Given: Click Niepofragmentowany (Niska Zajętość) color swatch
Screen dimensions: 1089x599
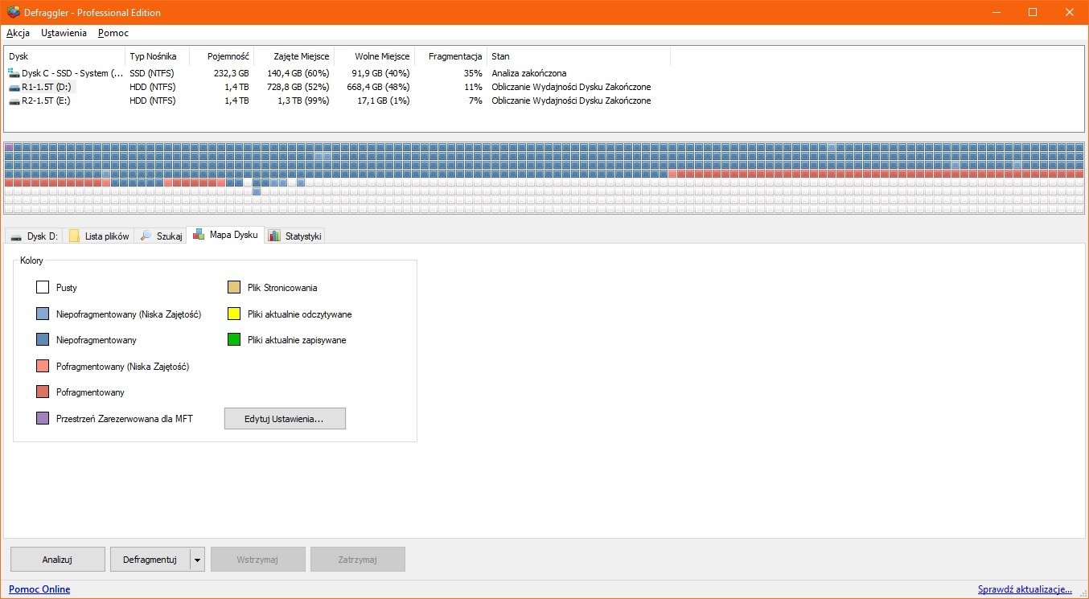Looking at the screenshot, I should tap(43, 314).
